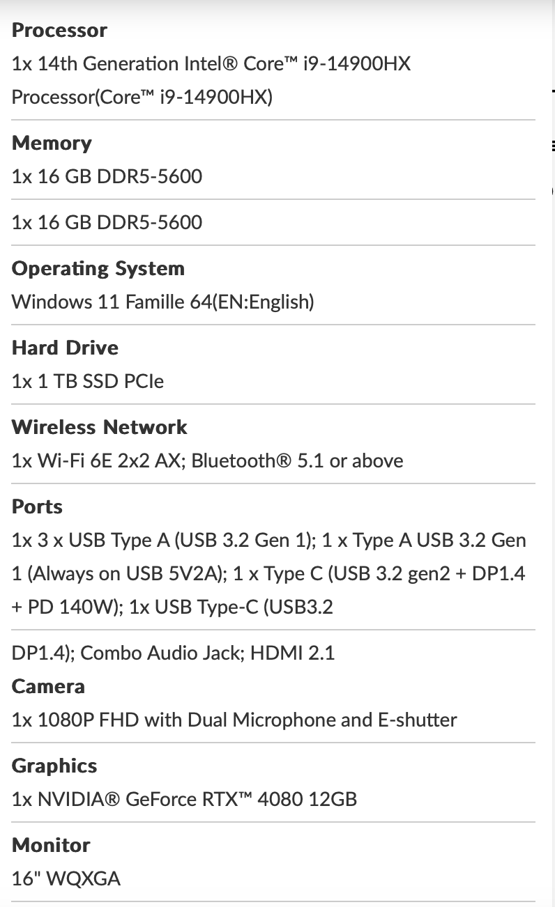555x907 pixels.
Task: Click the Wi-Fi 6E Bluetooth 5.1 specification
Action: point(208,460)
